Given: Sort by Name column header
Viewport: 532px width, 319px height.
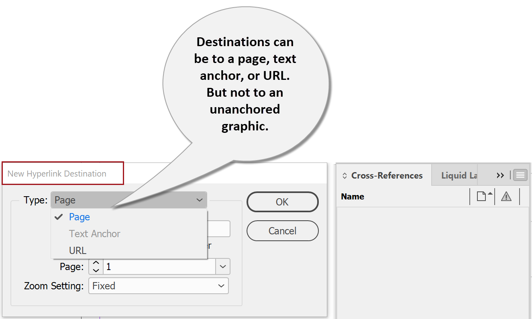Looking at the screenshot, I should [x=353, y=197].
